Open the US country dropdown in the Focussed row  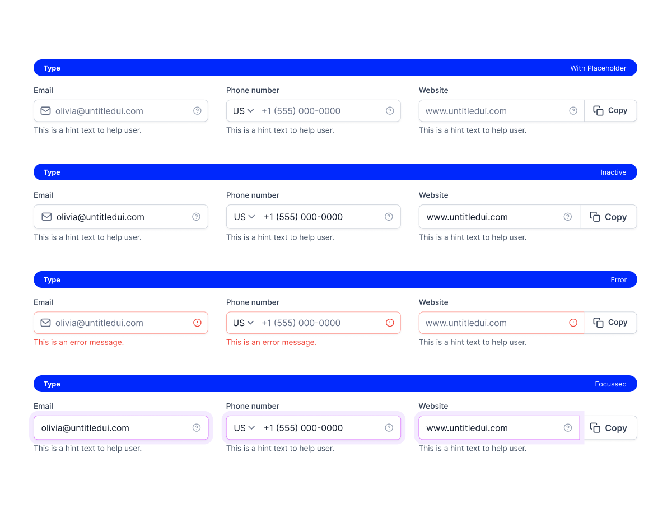click(x=245, y=428)
